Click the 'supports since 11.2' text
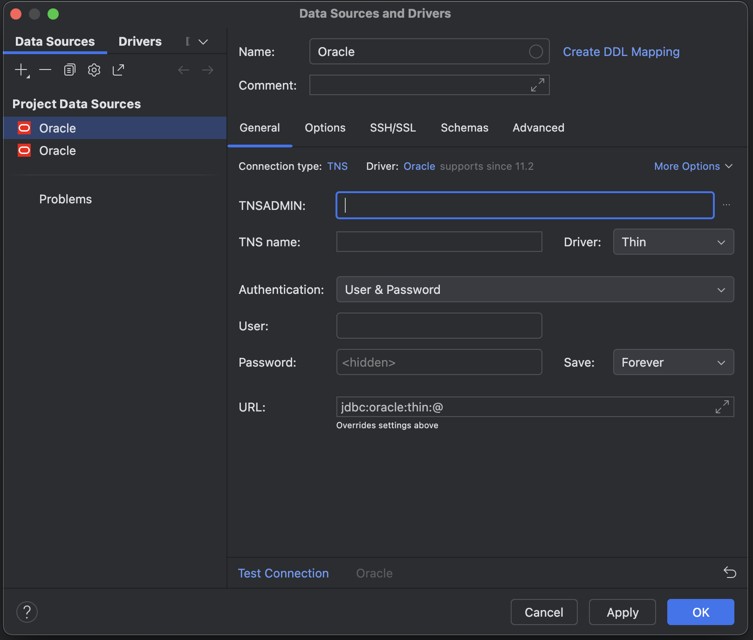 pyautogui.click(x=486, y=166)
